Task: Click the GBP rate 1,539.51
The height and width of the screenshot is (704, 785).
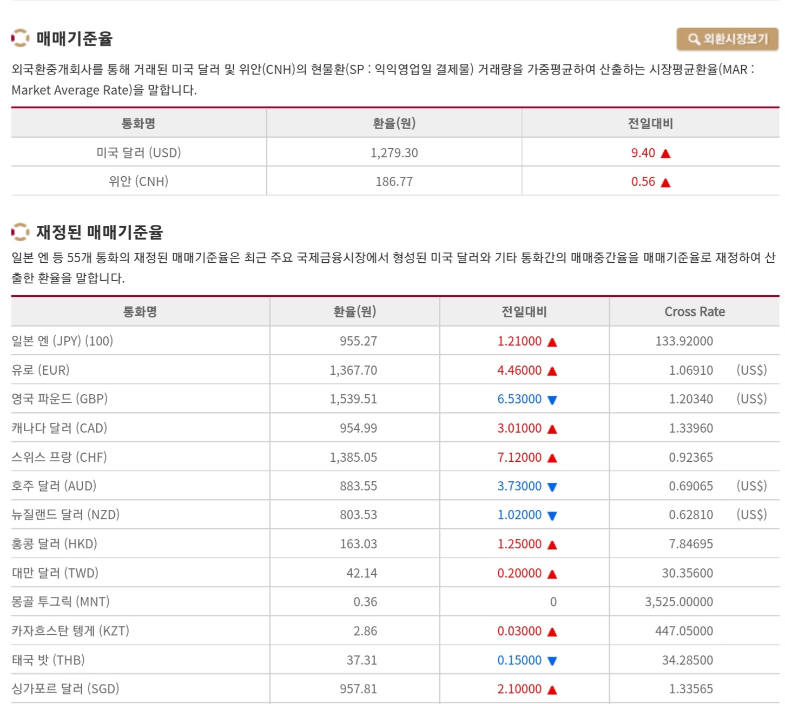Action: (x=353, y=399)
